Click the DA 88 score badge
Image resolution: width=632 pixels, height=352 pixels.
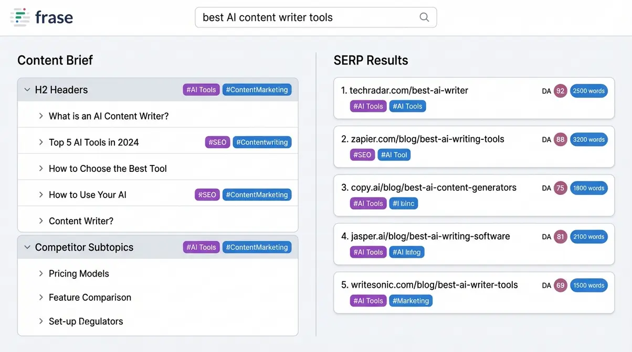click(560, 139)
